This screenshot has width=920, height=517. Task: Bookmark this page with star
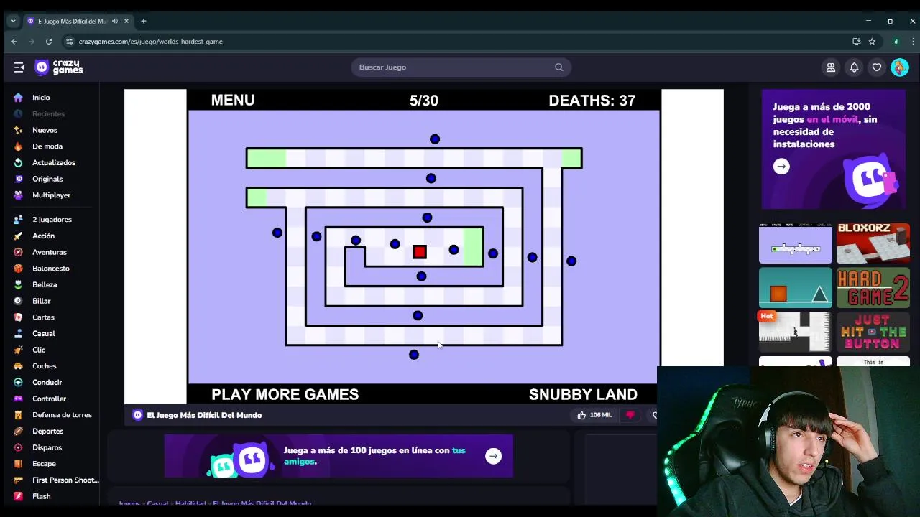872,42
